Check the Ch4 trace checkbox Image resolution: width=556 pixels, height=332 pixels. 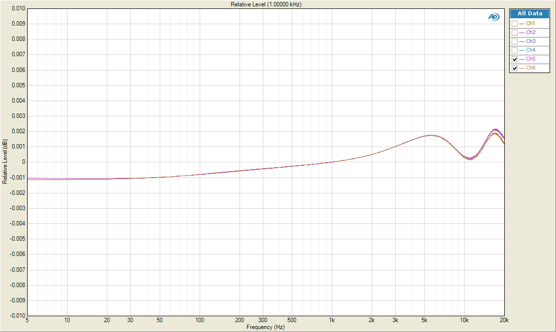coord(515,50)
